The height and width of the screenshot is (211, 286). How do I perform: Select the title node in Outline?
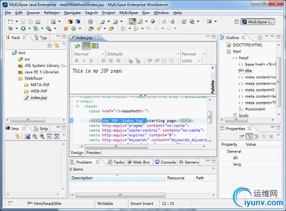245,71
